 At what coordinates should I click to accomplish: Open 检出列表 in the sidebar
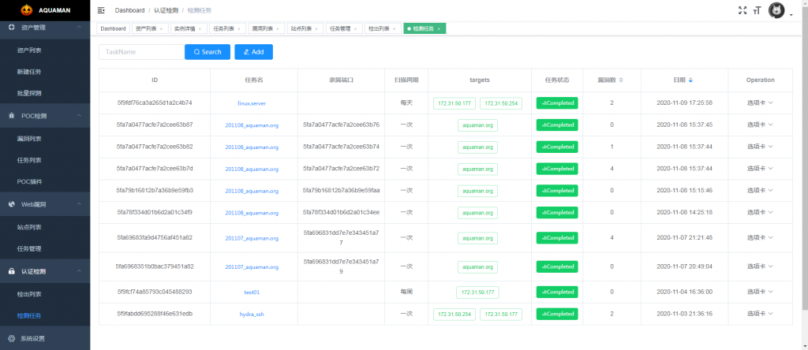[x=29, y=294]
